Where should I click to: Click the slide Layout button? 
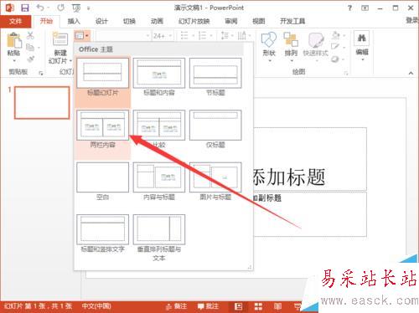(82, 36)
